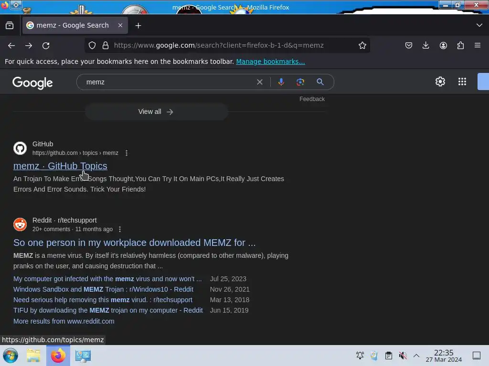
Task: Open Firefox application hamburger menu
Action: [478, 45]
